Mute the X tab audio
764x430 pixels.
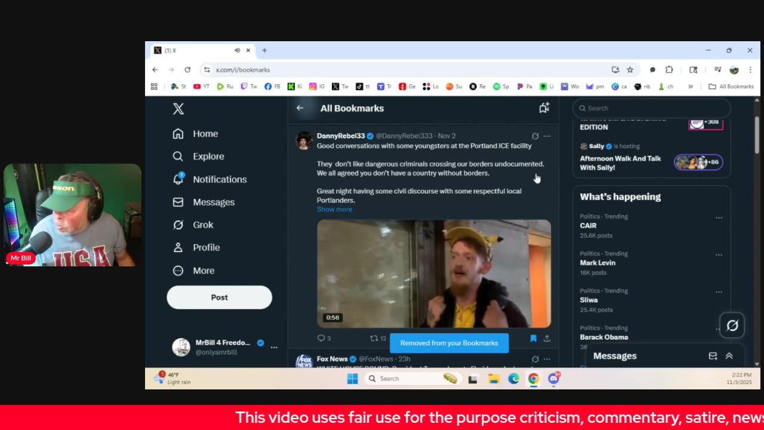[237, 51]
